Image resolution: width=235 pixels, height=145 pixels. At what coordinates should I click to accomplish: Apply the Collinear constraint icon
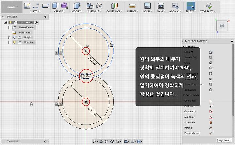pyautogui.click(x=211, y=106)
